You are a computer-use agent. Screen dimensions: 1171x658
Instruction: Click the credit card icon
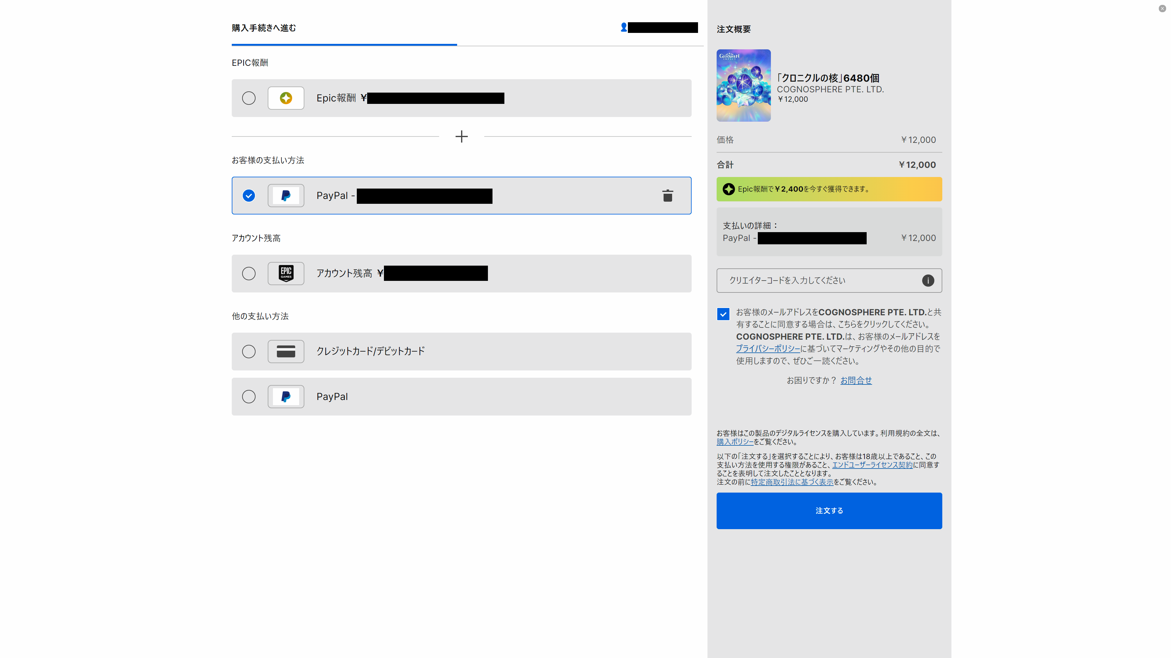[x=285, y=352]
